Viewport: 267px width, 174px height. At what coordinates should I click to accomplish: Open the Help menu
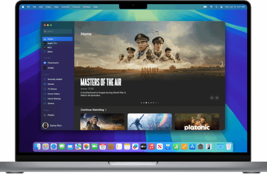click(95, 7)
